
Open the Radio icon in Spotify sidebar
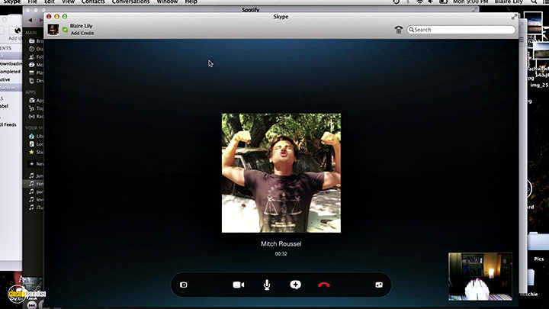coord(31,116)
